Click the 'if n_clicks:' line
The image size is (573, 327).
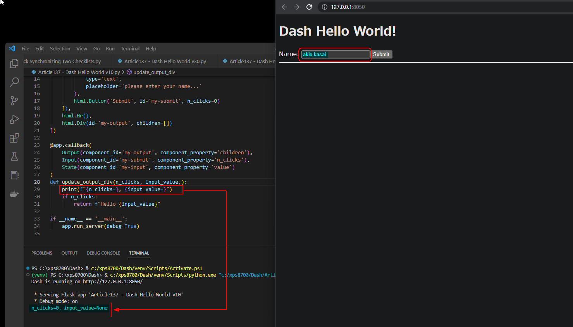(79, 196)
